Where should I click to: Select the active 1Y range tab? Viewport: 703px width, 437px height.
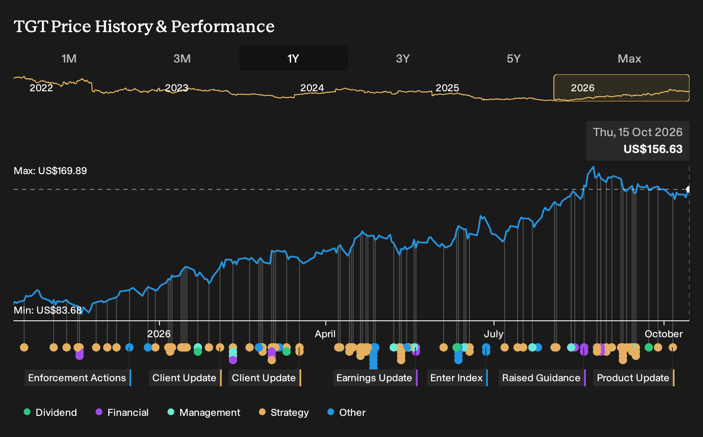click(294, 58)
